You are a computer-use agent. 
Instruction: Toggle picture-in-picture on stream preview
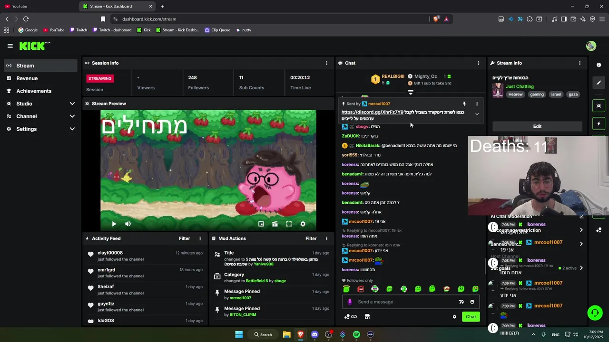coord(261,224)
